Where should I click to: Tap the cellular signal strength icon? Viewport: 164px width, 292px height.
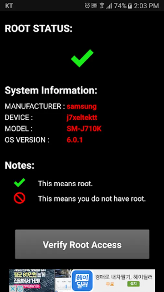[109, 6]
